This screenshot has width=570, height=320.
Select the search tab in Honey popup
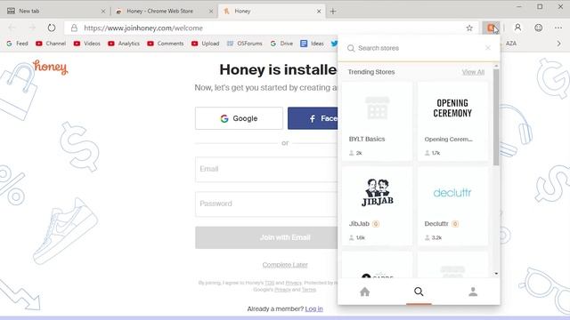point(419,292)
